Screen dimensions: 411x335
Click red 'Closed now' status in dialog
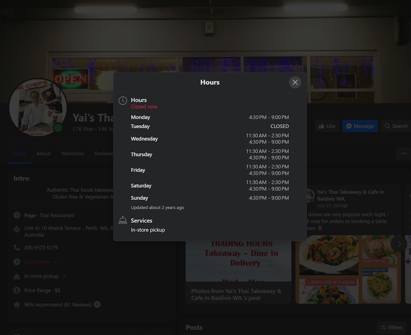pos(144,107)
